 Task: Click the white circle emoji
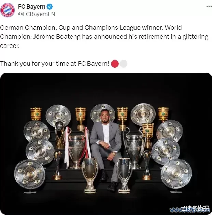coord(123,64)
